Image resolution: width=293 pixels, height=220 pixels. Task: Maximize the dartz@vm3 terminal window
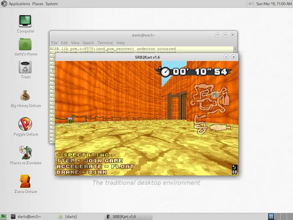tap(225, 35)
